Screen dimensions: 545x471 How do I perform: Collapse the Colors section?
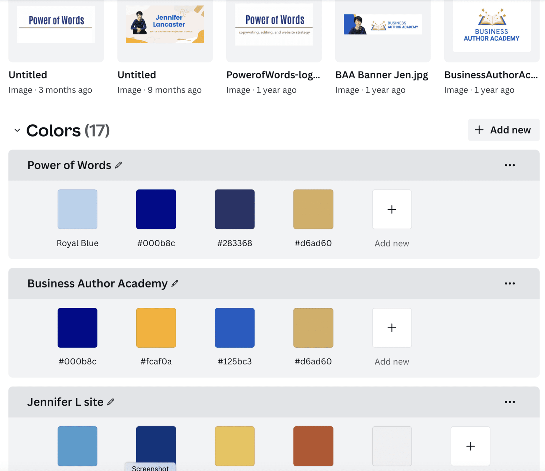[17, 130]
